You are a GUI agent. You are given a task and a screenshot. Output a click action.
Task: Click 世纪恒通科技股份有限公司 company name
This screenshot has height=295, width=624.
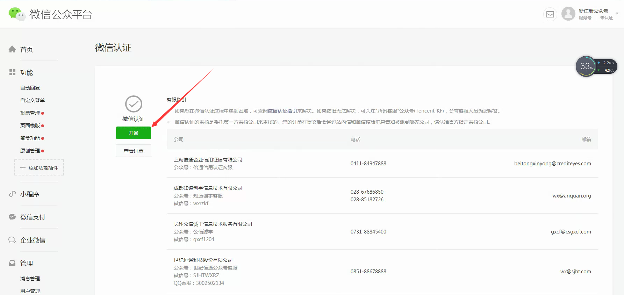(x=203, y=260)
